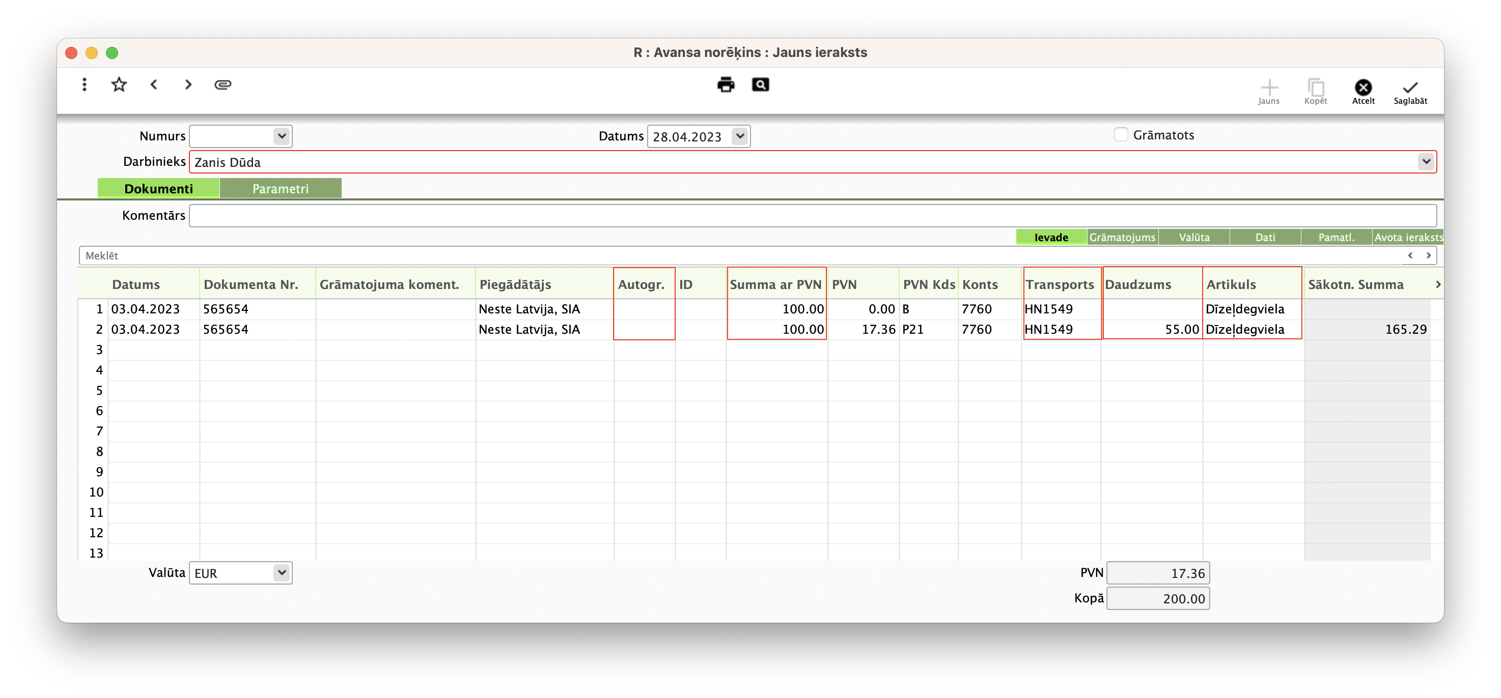The height and width of the screenshot is (698, 1501).
Task: Click the Komentārs input field
Action: click(x=812, y=216)
